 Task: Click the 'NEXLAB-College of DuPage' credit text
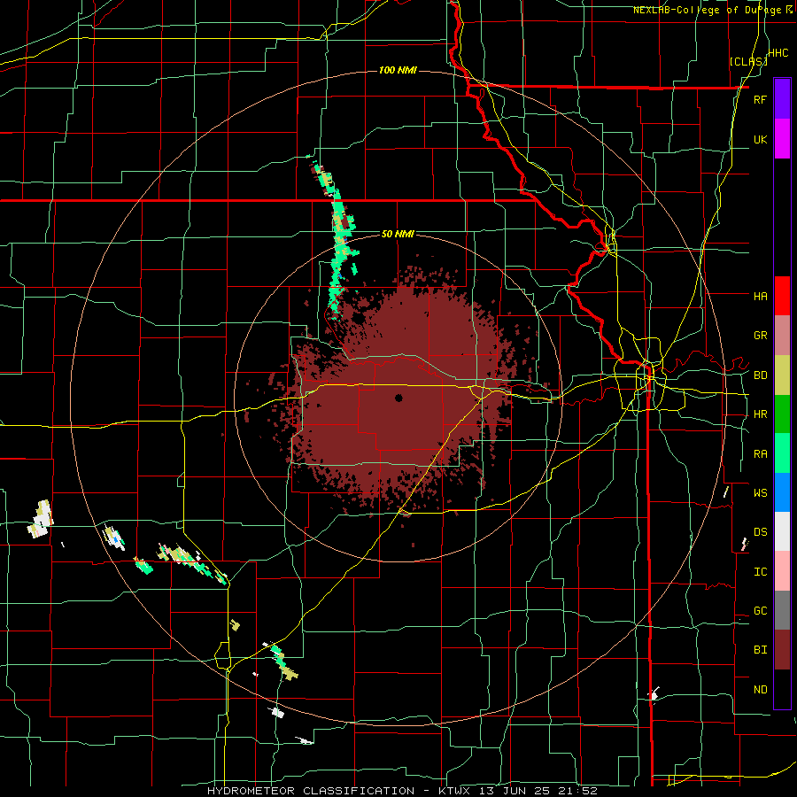(707, 10)
